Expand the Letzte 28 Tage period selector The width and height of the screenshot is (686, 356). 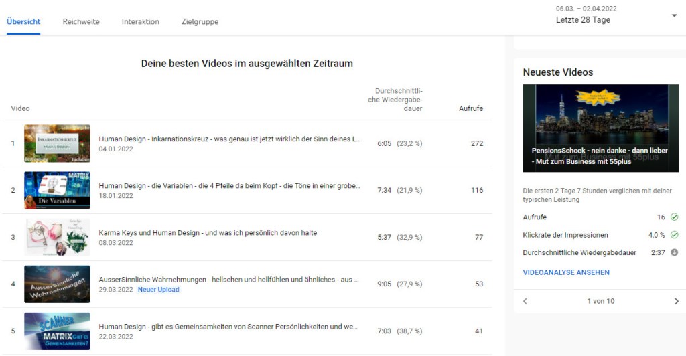coord(583,20)
